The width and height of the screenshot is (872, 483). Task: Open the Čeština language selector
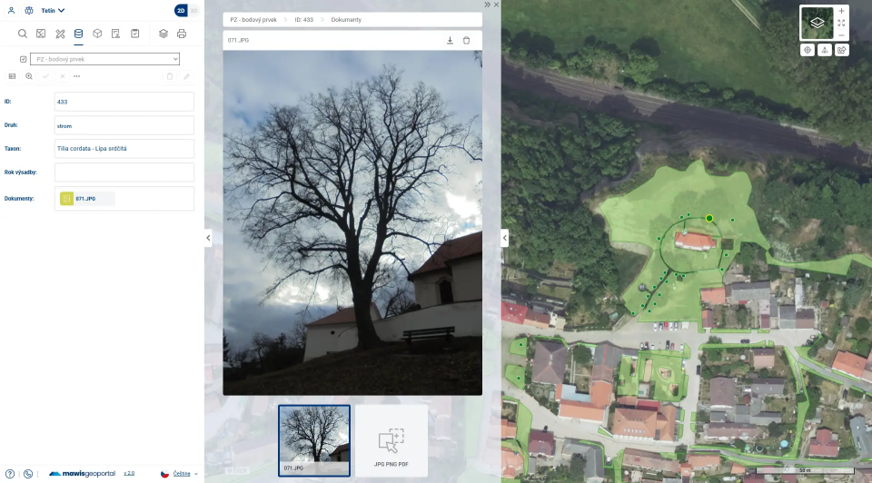tap(180, 473)
